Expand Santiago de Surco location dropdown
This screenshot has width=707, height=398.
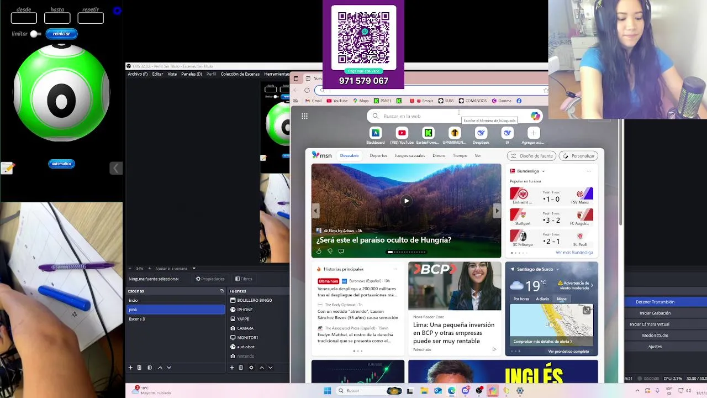(x=557, y=269)
